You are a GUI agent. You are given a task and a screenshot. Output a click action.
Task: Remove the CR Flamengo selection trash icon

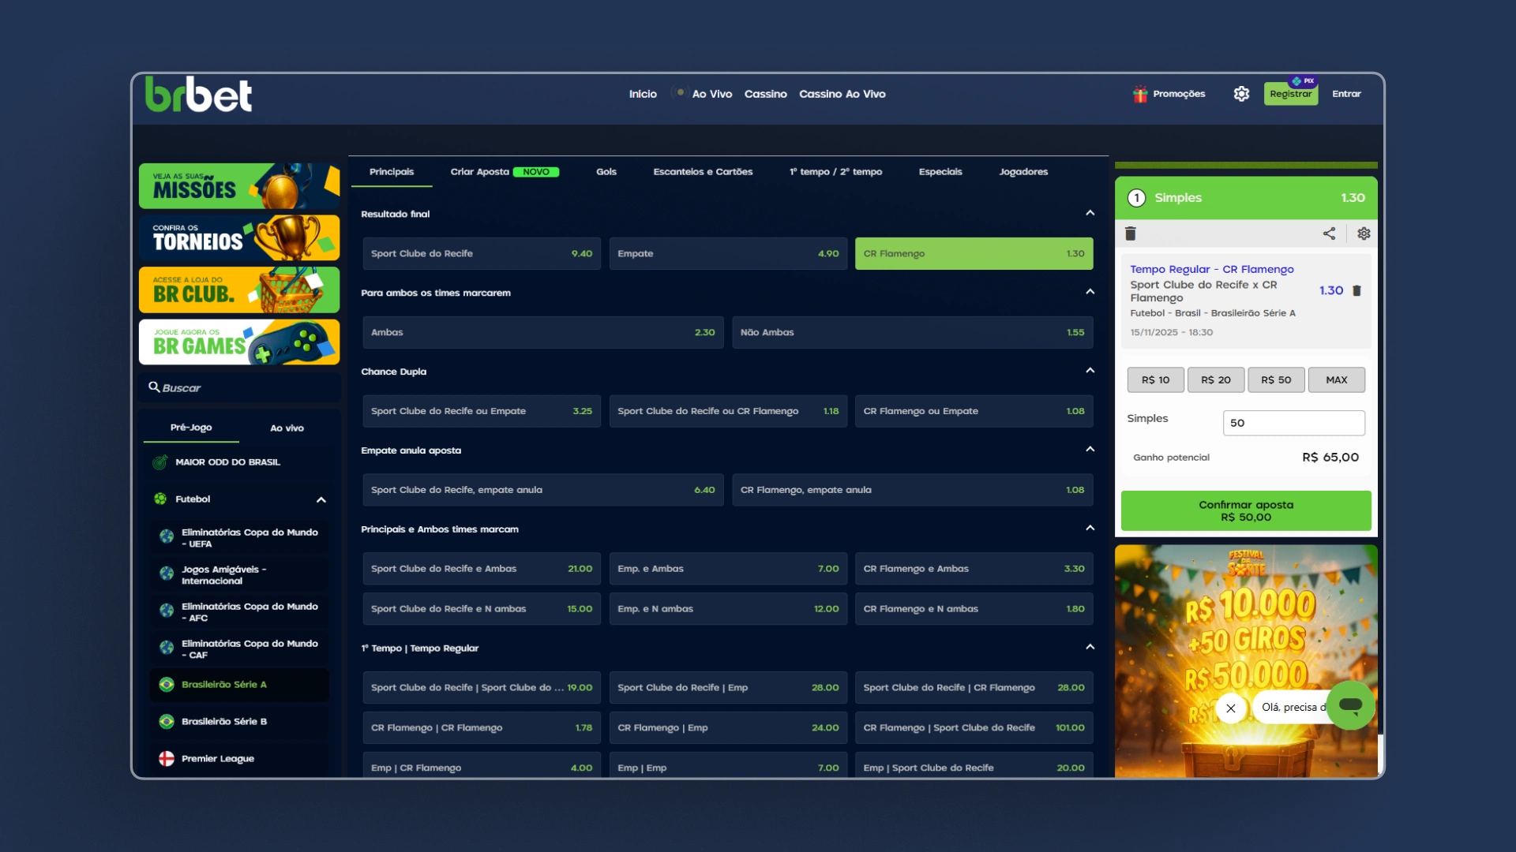coord(1357,290)
